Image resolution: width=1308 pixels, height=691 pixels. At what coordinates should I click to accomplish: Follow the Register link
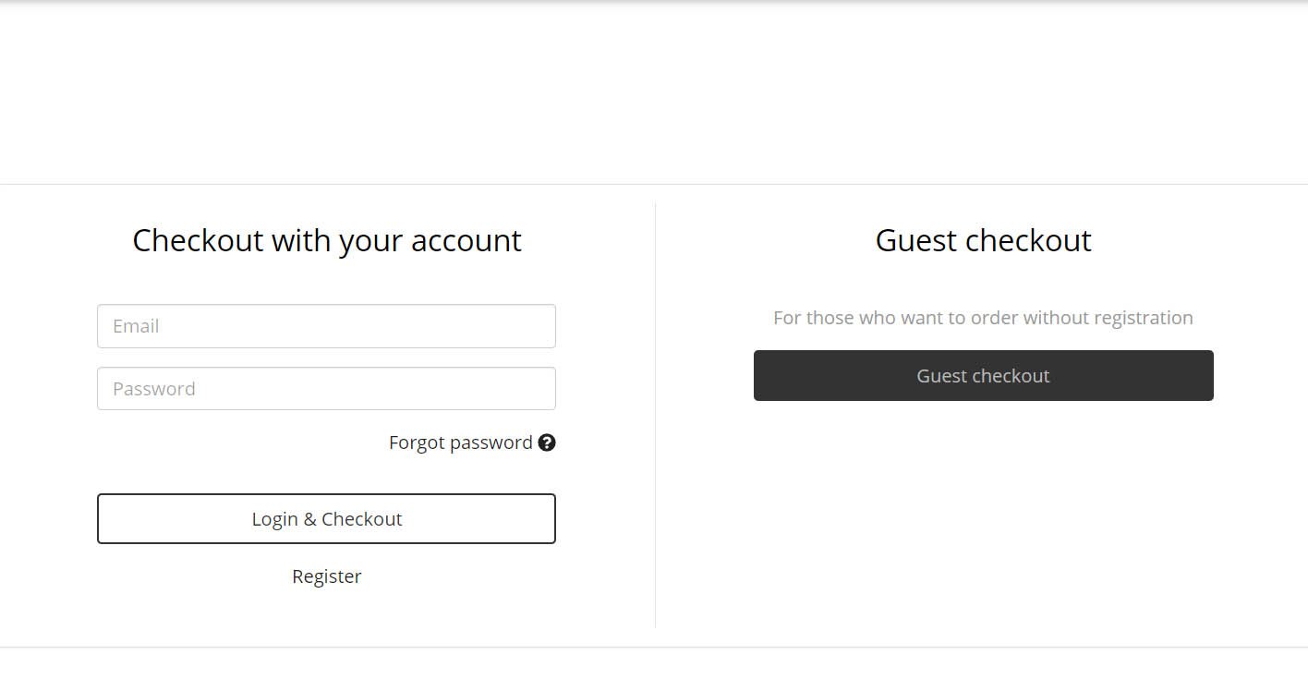pos(327,576)
